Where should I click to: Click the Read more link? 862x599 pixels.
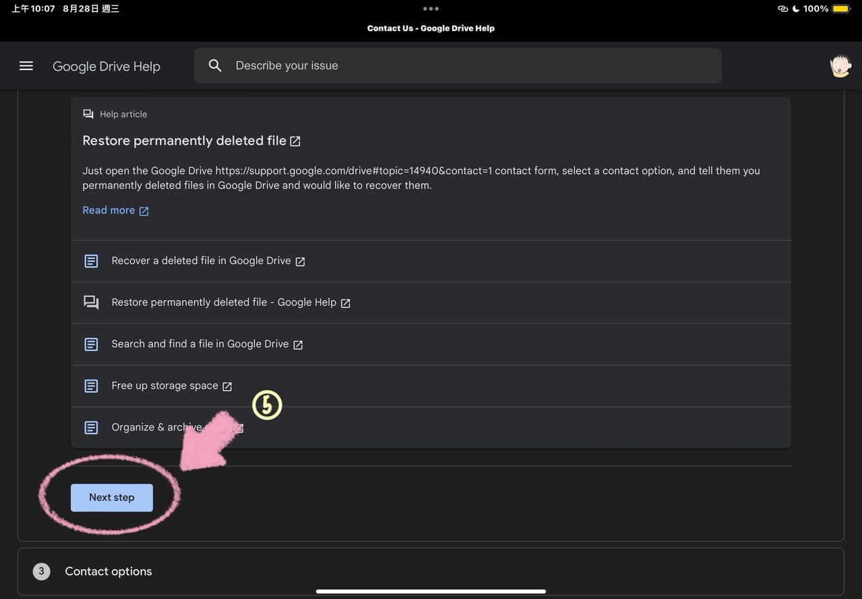tap(109, 210)
